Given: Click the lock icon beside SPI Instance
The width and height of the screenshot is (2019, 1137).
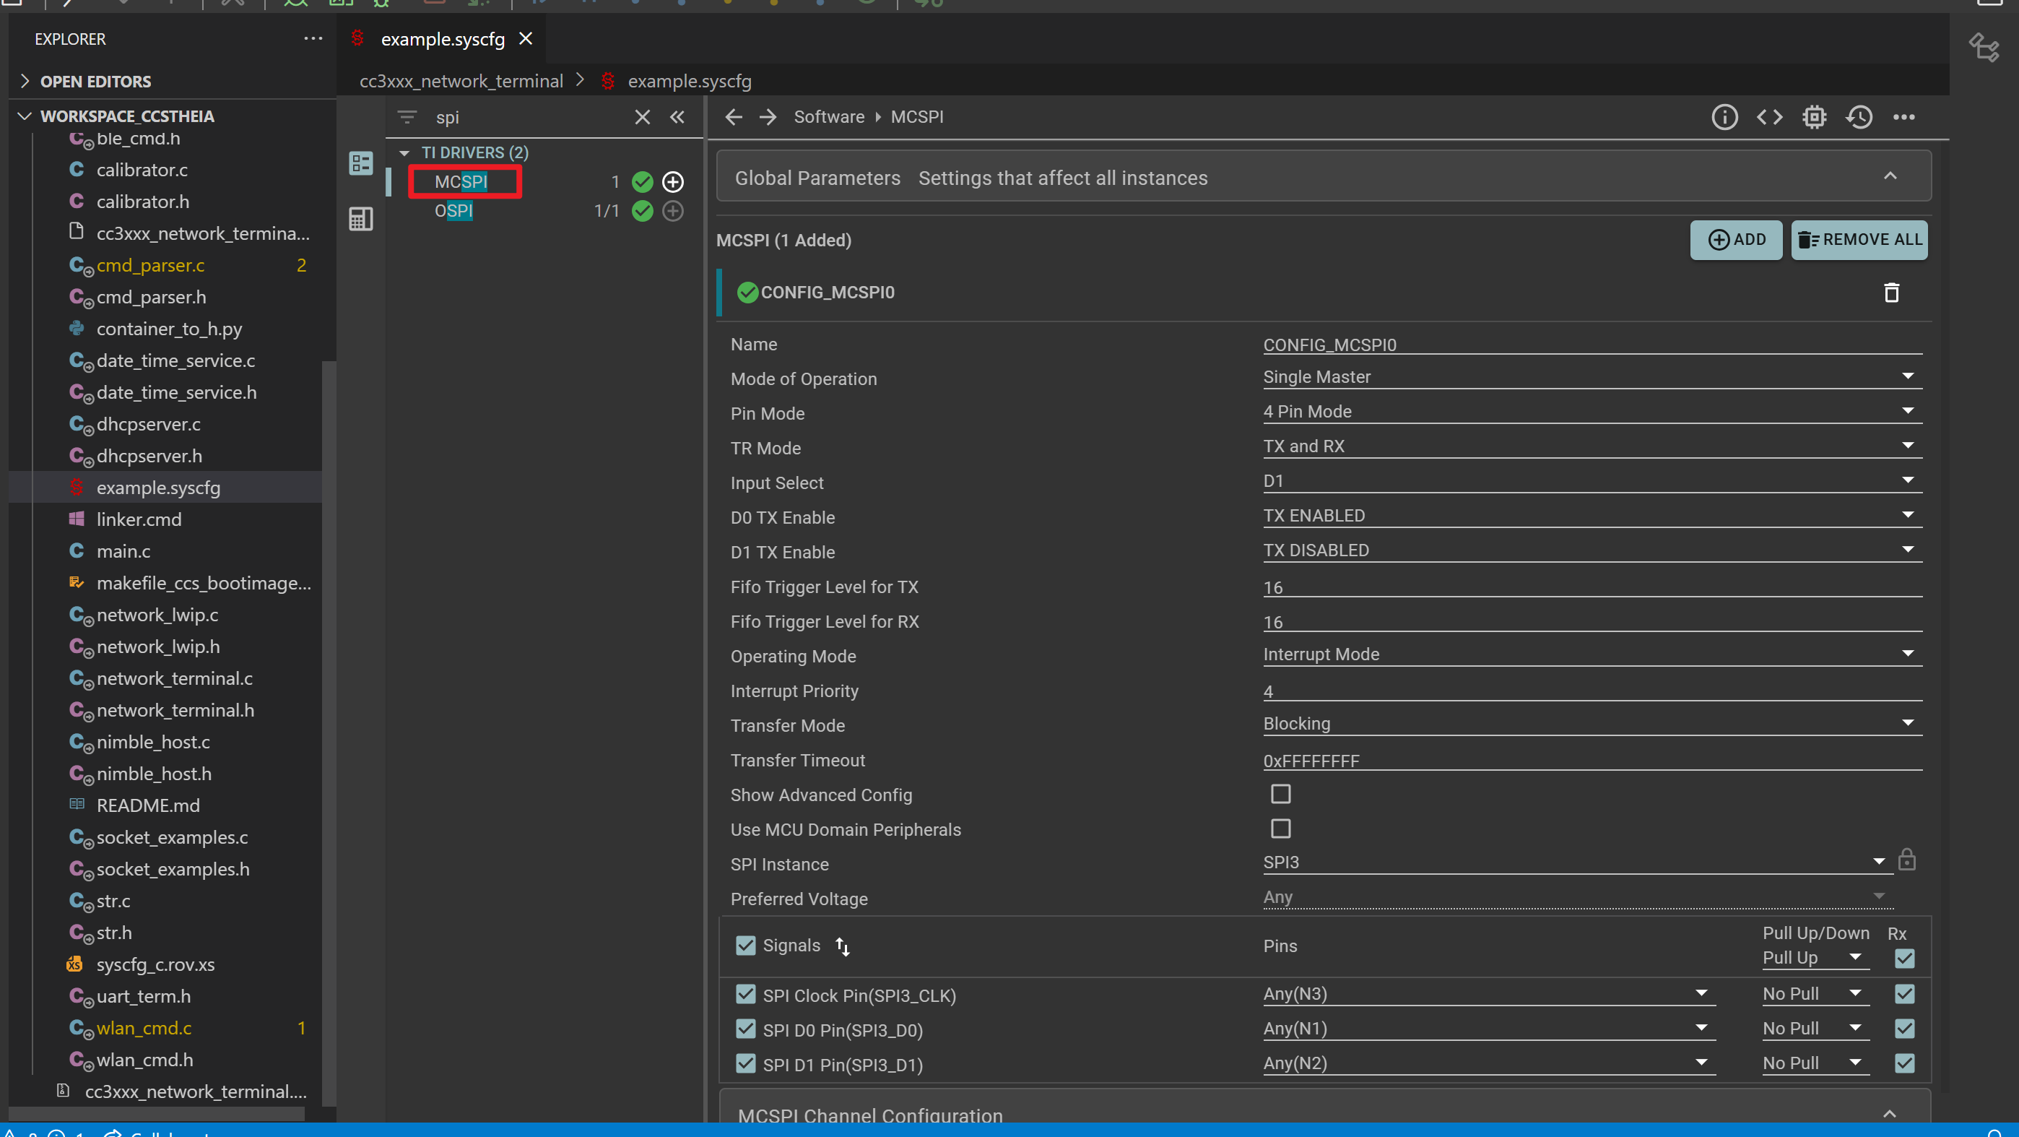Looking at the screenshot, I should point(1906,860).
